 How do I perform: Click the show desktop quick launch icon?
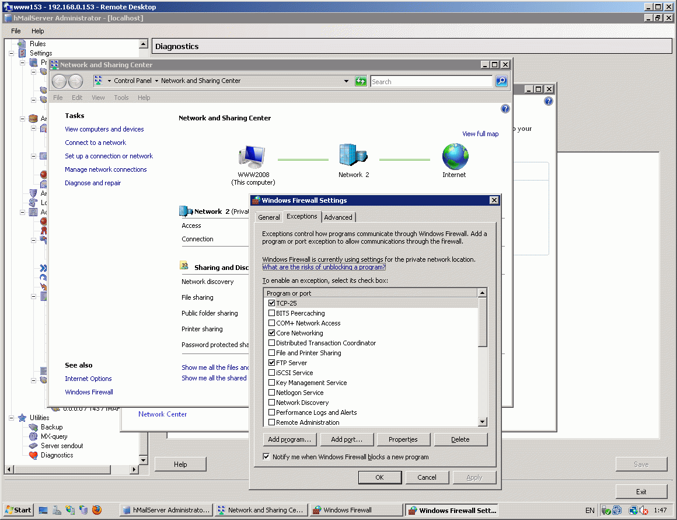pos(43,510)
